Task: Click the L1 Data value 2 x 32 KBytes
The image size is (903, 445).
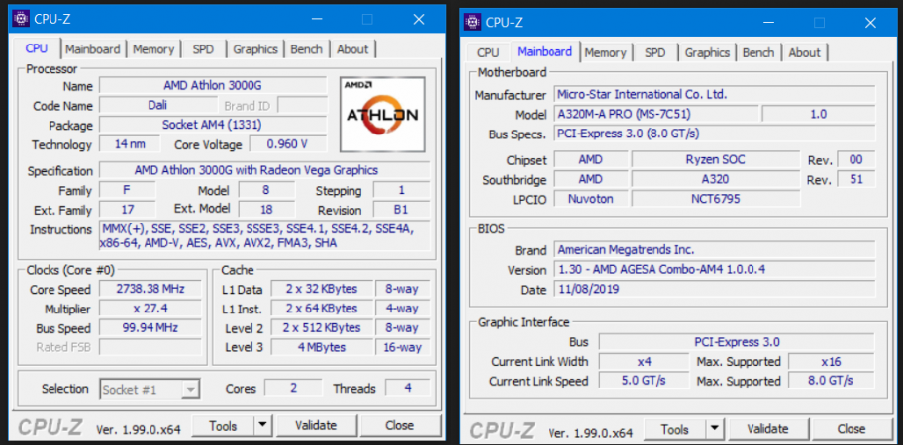Action: pos(322,289)
